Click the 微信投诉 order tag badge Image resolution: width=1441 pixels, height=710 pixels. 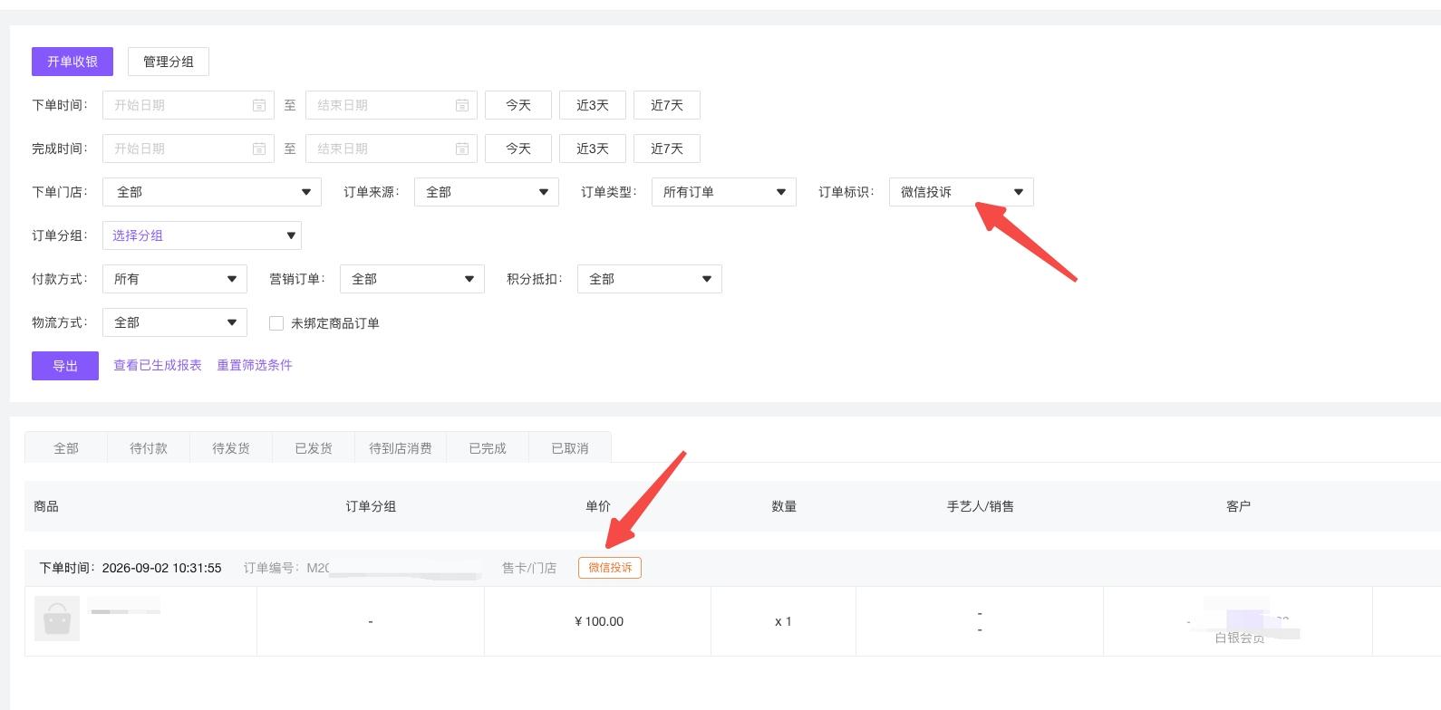click(x=610, y=568)
